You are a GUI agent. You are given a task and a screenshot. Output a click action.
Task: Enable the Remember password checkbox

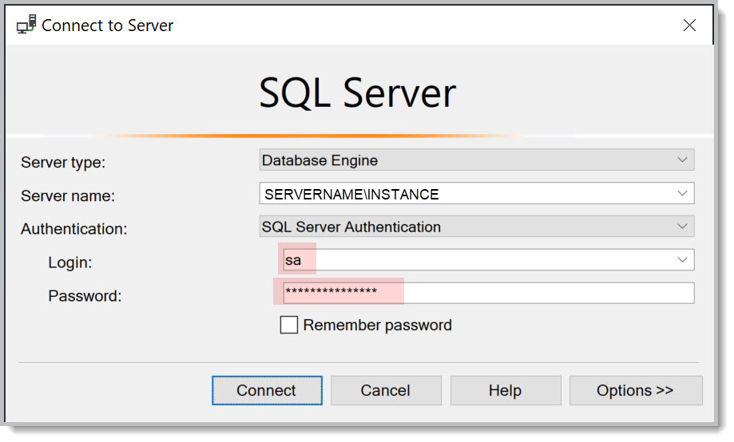[289, 325]
